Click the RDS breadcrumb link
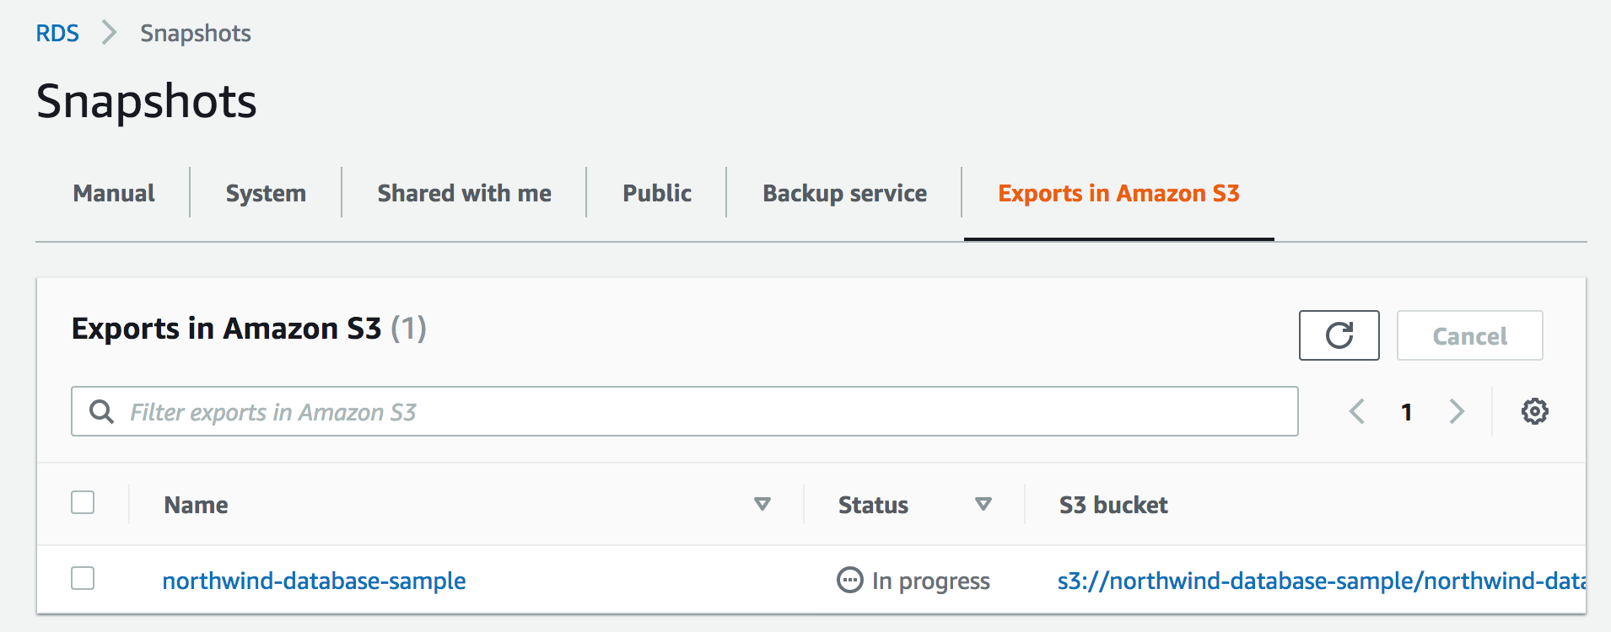 tap(57, 33)
